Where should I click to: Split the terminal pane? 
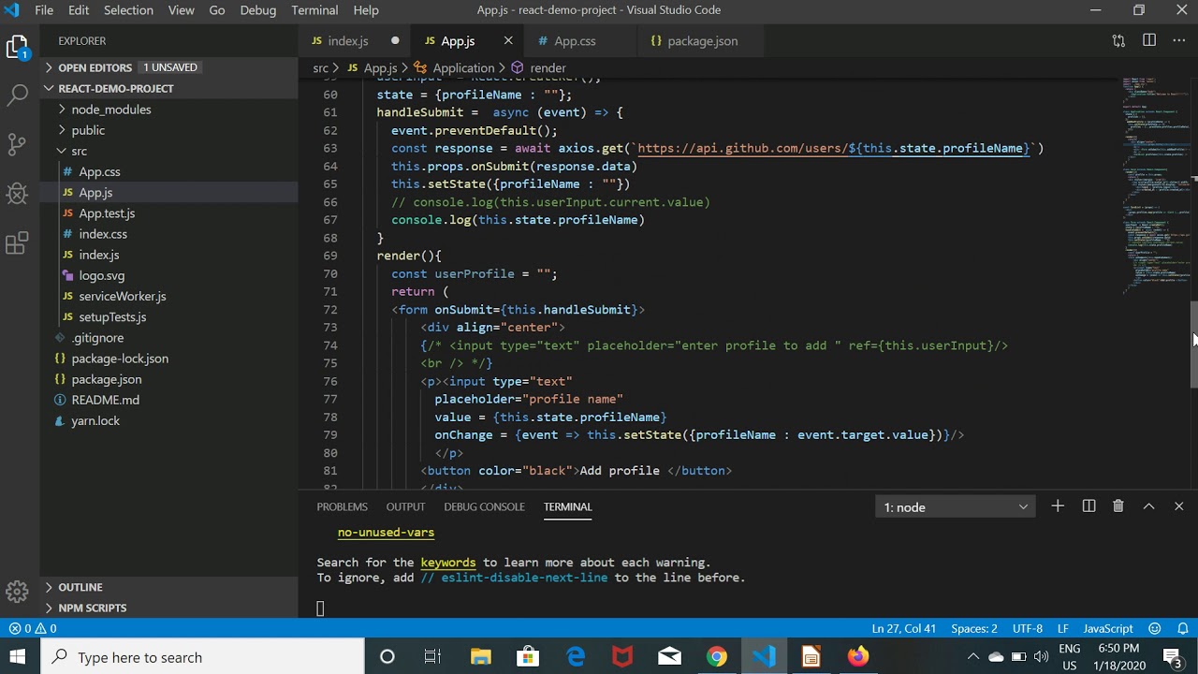click(x=1088, y=506)
